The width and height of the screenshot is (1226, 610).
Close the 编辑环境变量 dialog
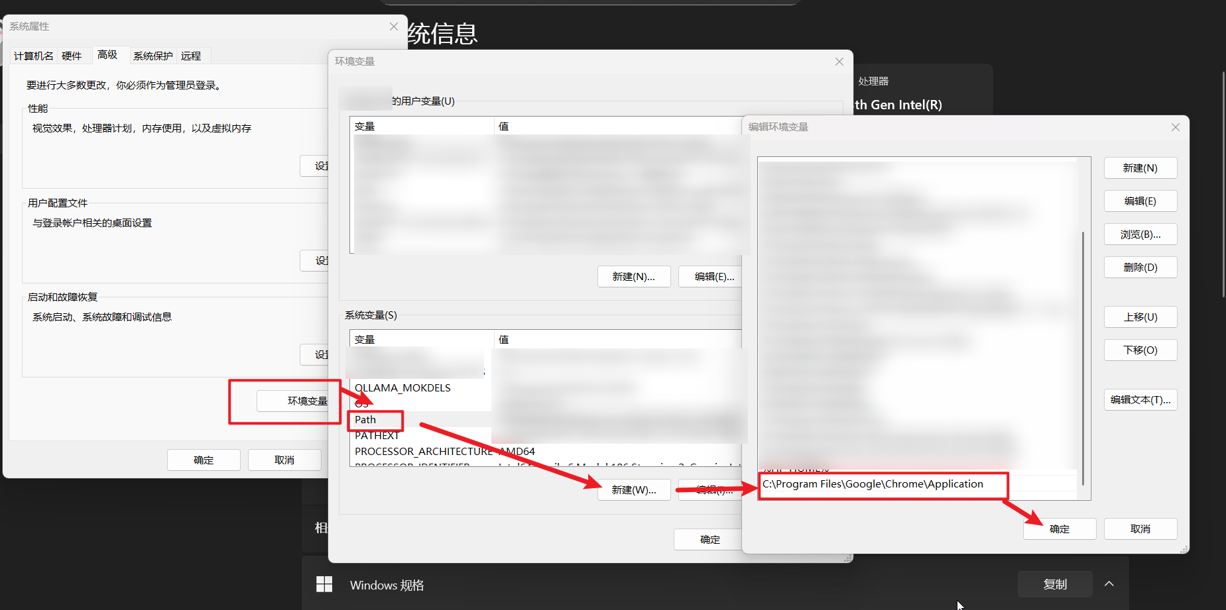[x=1176, y=127]
